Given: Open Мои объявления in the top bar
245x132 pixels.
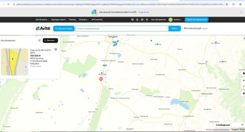Looking at the screenshot, I should [158, 20].
